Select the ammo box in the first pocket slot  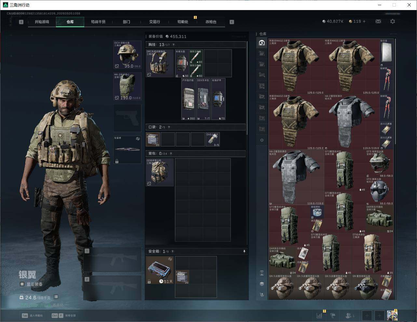(x=153, y=139)
